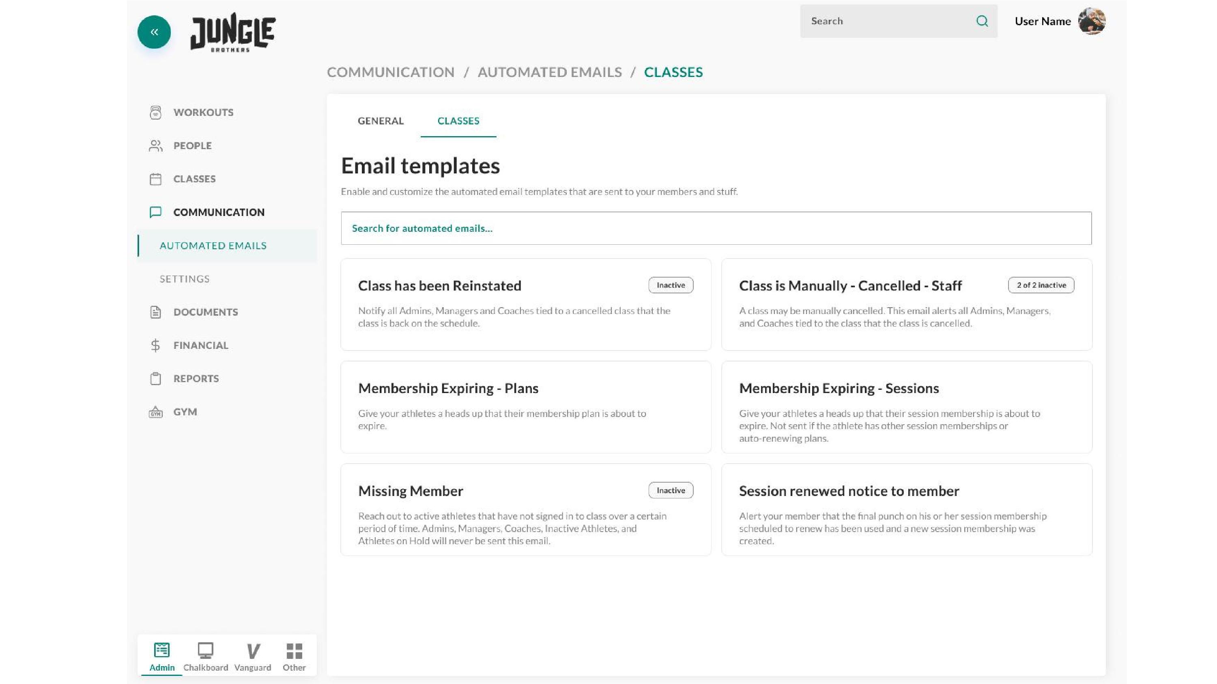This screenshot has width=1217, height=684.
Task: Click the magnifier icon in top search
Action: (x=982, y=21)
